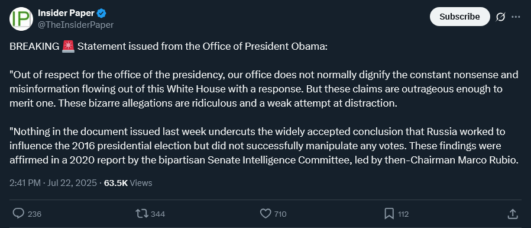Click the 344 reposts count
The image size is (531, 228).
[x=158, y=214]
